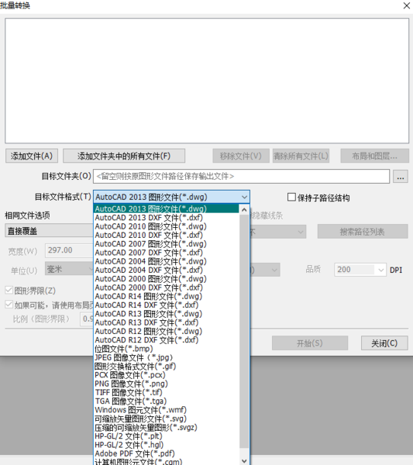Click the format list scrollbar thumb
Image resolution: width=413 pixels, height=465 pixels.
click(x=244, y=331)
